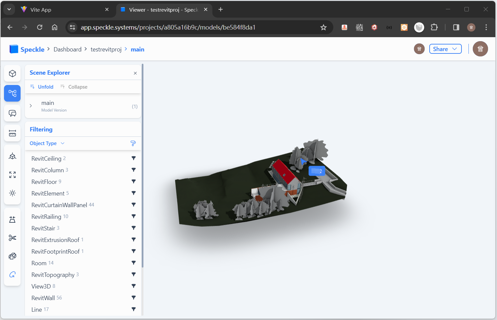The image size is (497, 320).
Task: Activate the Section box scissors tool
Action: coord(12,238)
